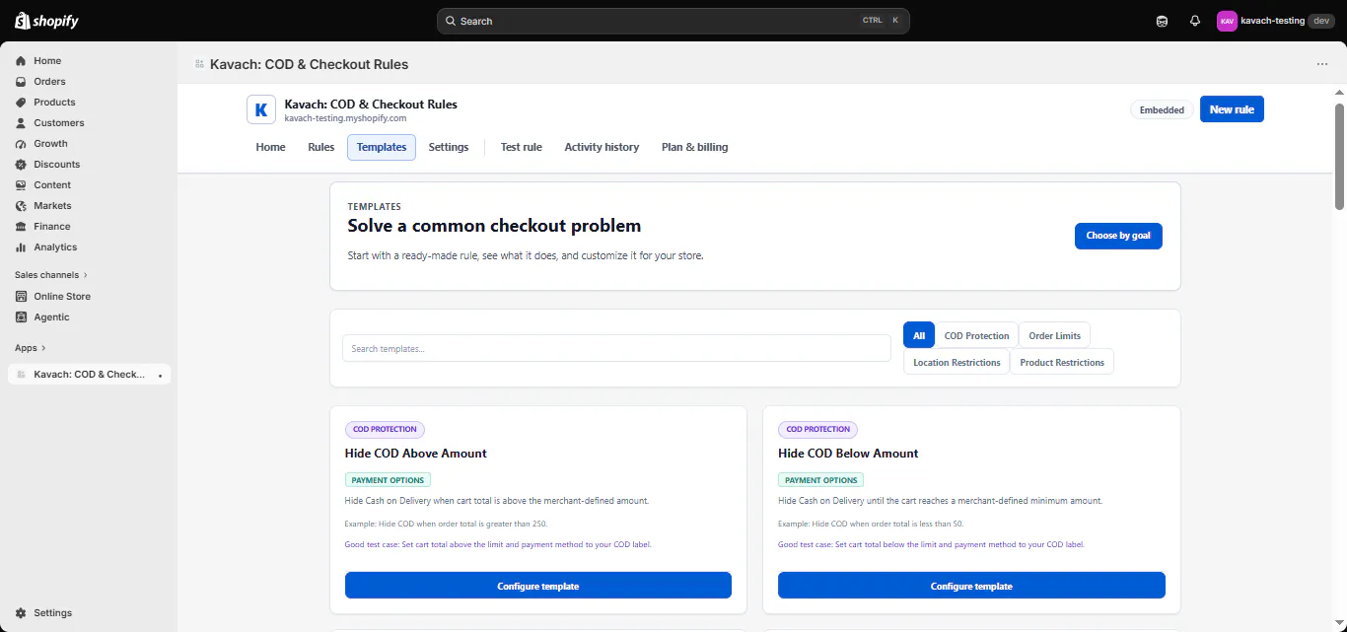This screenshot has height=632, width=1347.
Task: Switch to the Home tab of Kavach
Action: tap(271, 147)
